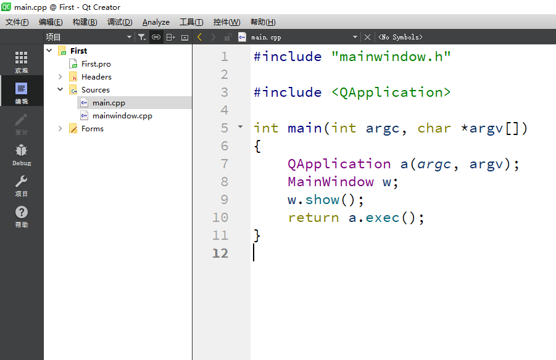This screenshot has width=556, height=360.
Task: Click "mainwindow.h" in the include line
Action: (x=391, y=56)
